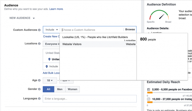Click the Gender info icon
Image resolution: width=192 pixels, height=111 pixels.
[x=40, y=89]
